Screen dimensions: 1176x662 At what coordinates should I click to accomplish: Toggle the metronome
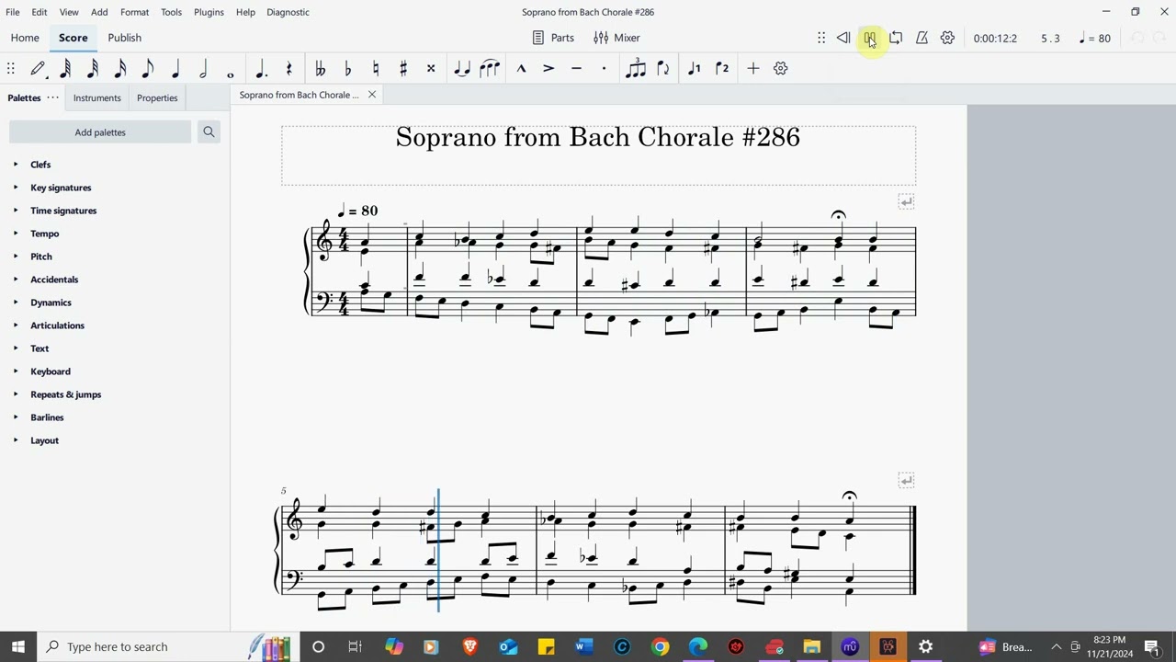(x=922, y=38)
